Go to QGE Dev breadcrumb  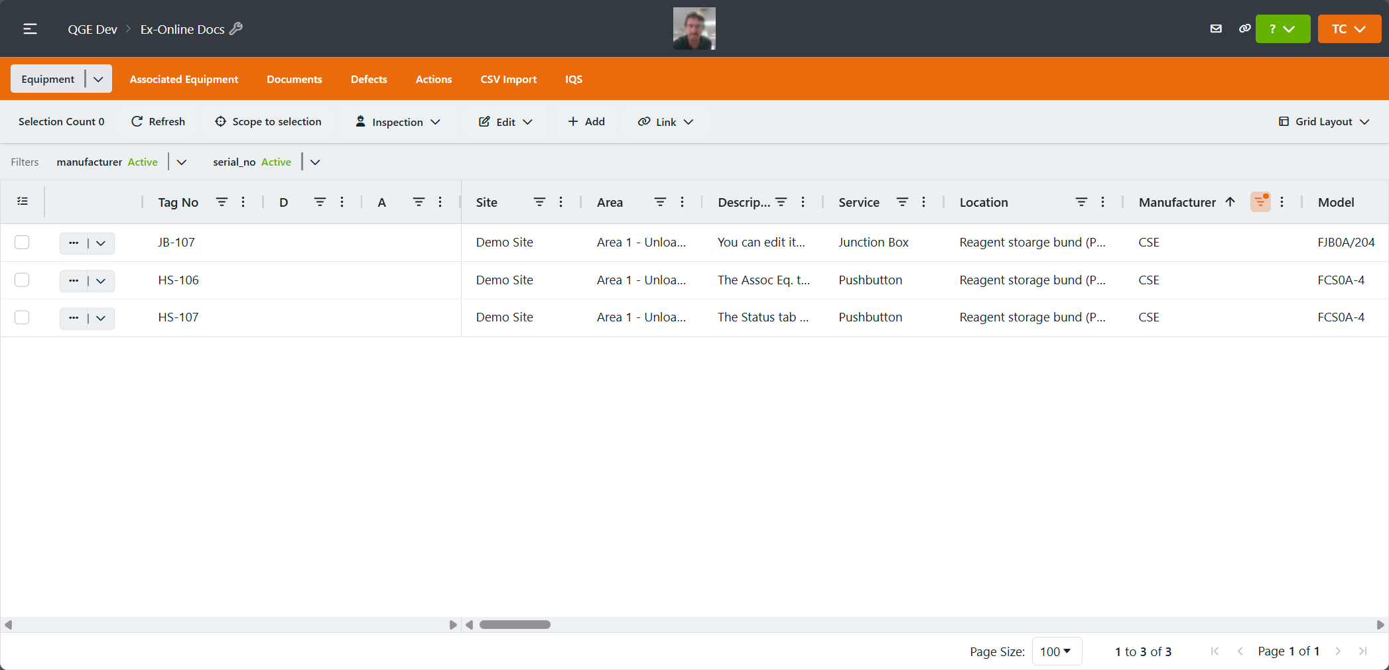point(92,29)
